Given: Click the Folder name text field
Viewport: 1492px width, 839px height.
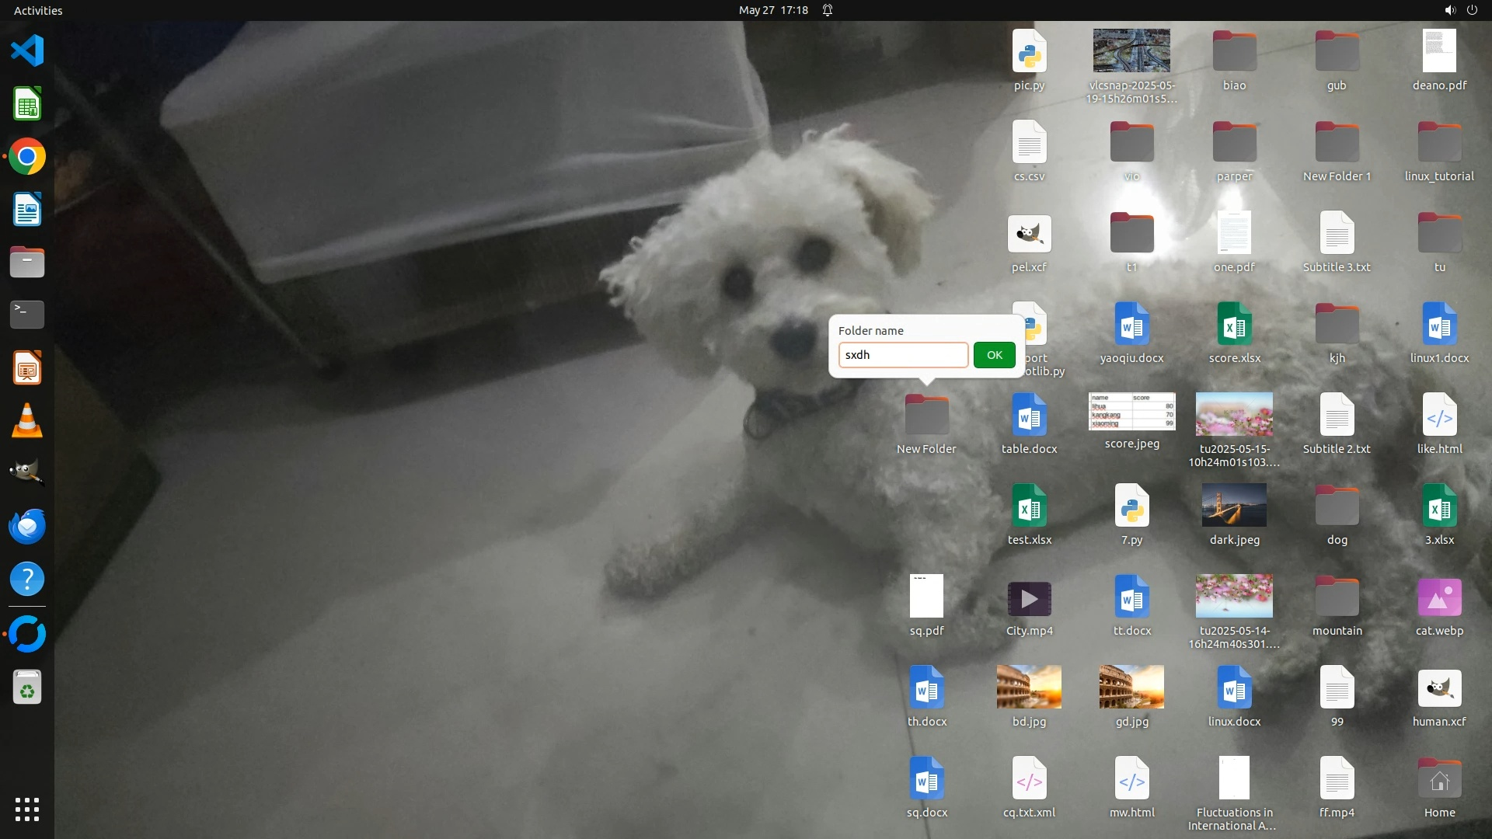Looking at the screenshot, I should coord(903,355).
